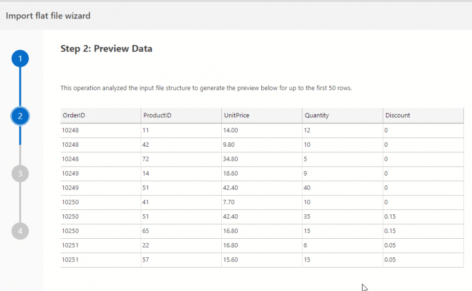Click the OrderID column header
472x291 pixels.
tap(101, 115)
